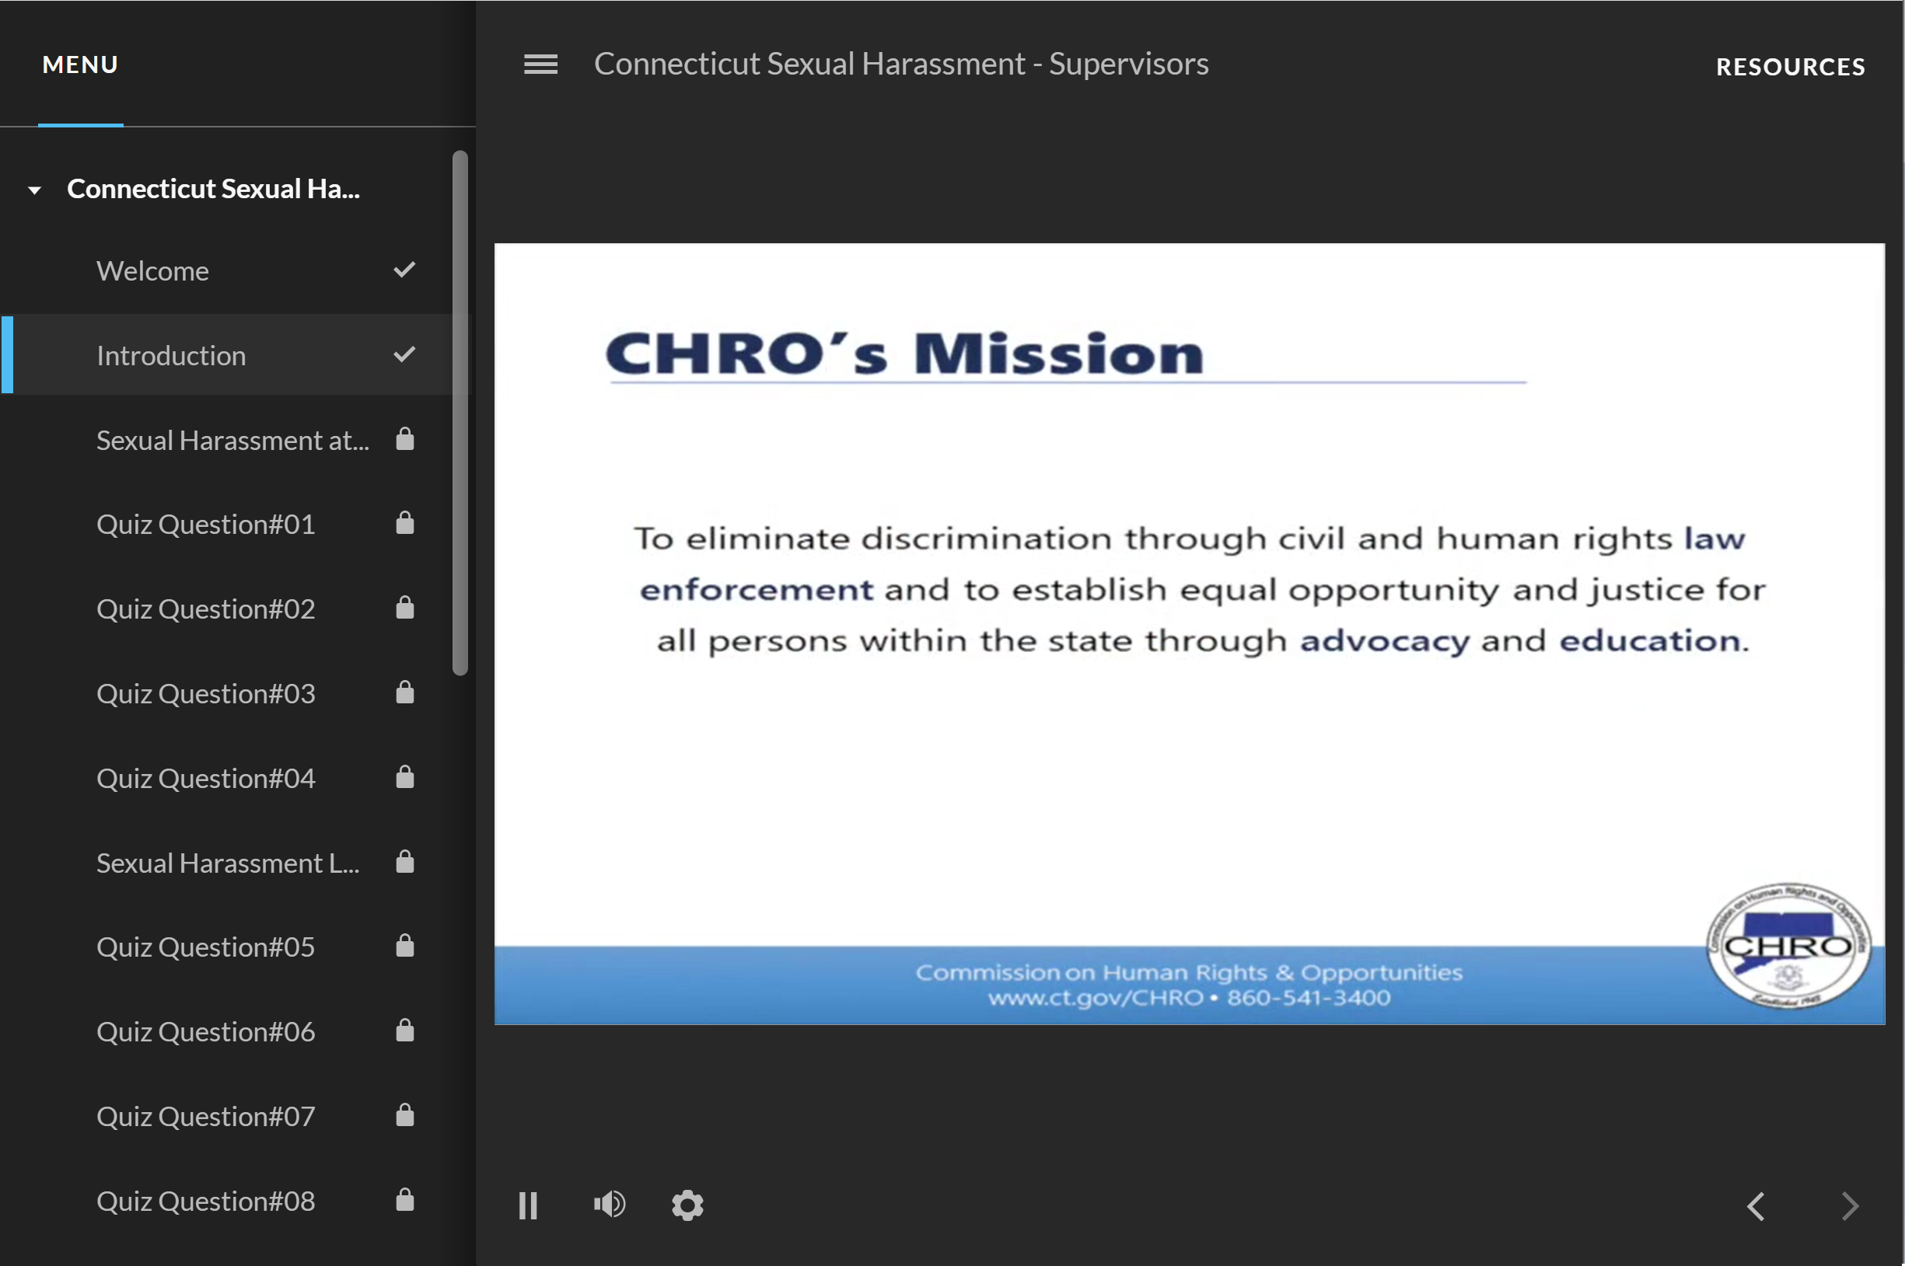Click the lock icon beside Quiz Question#08
Image resolution: width=1905 pixels, height=1266 pixels.
click(405, 1200)
